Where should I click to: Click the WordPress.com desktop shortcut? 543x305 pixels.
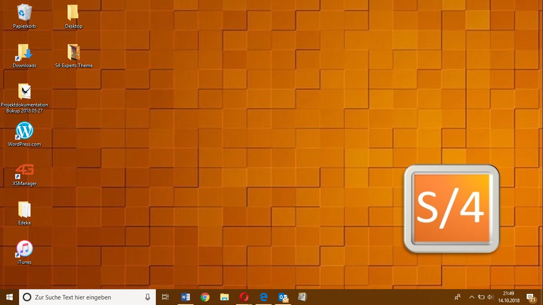click(24, 131)
